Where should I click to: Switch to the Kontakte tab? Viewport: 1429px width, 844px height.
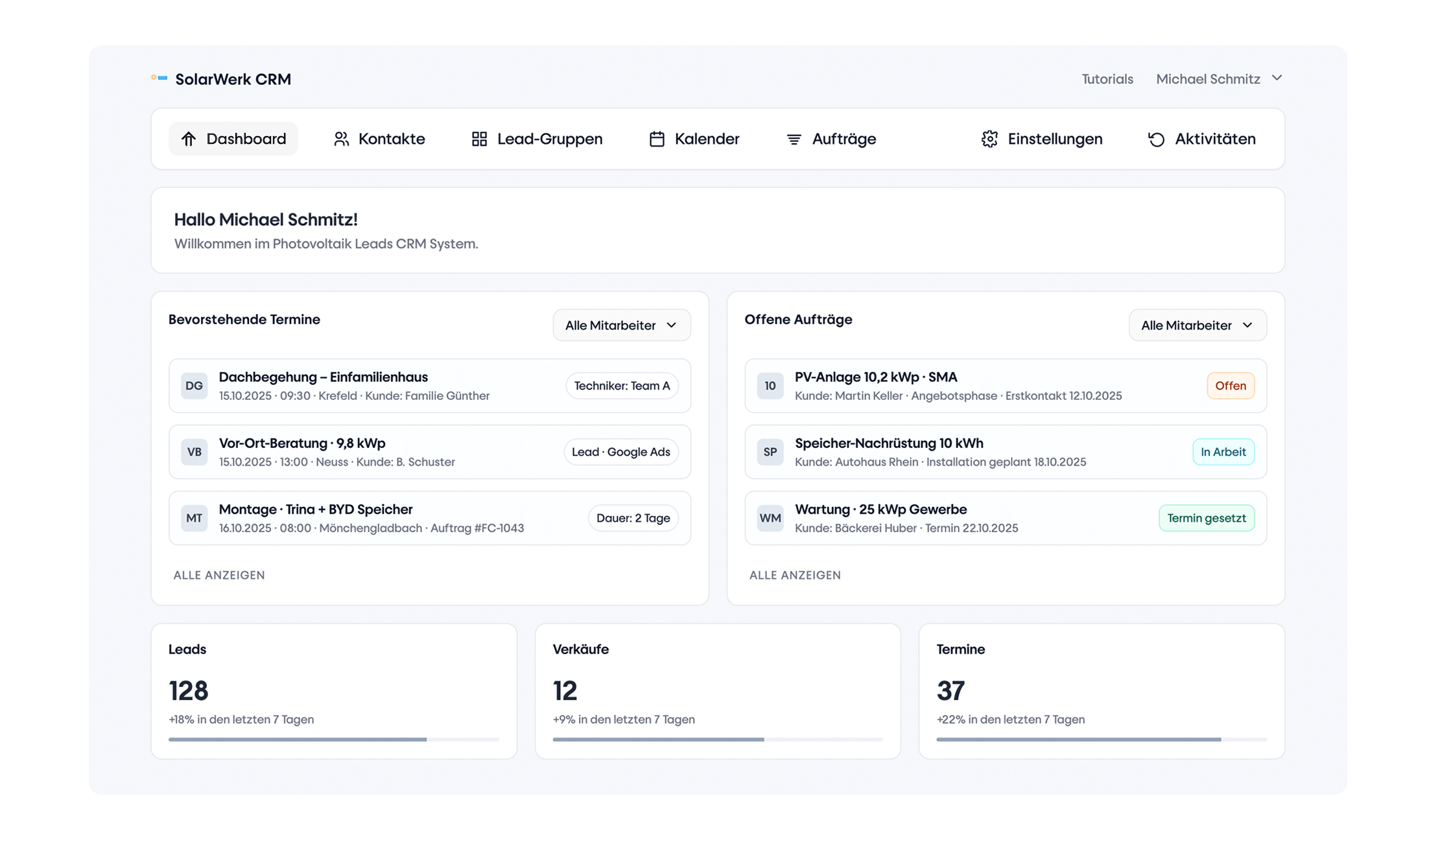pyautogui.click(x=391, y=139)
